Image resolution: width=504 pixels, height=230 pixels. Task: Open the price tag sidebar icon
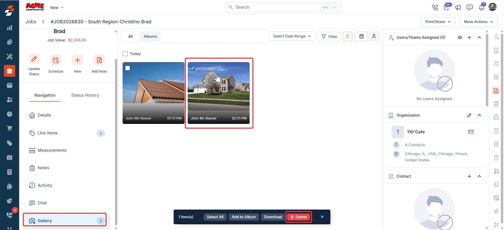[x=9, y=143]
